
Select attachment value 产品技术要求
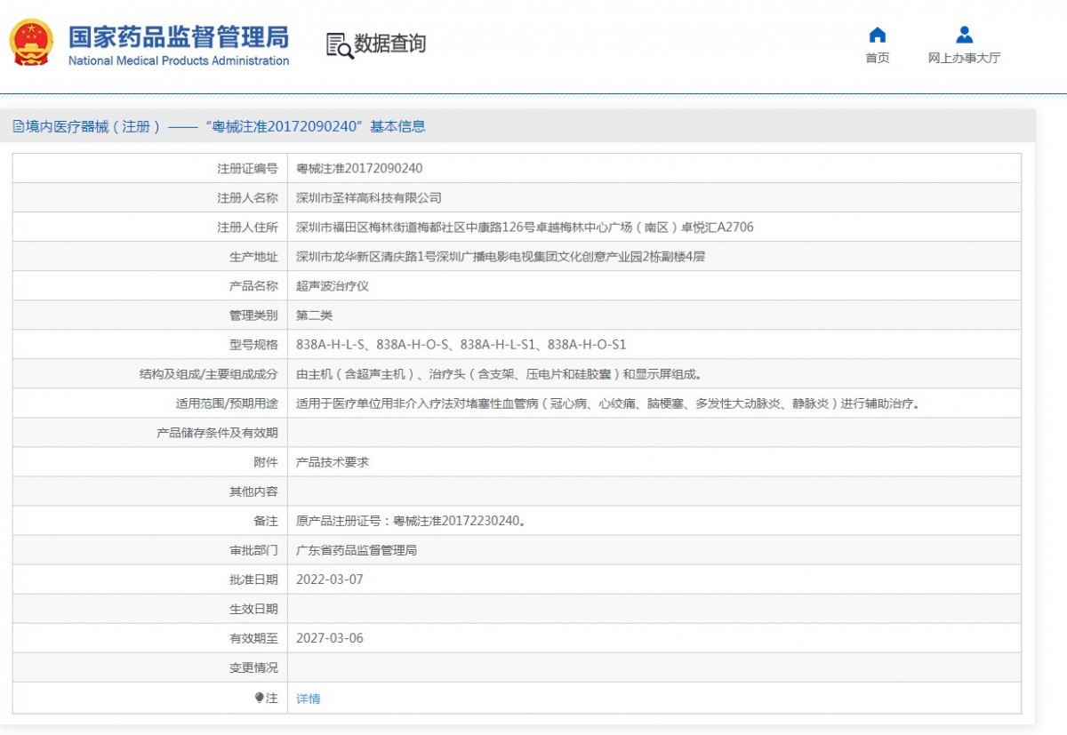pos(333,462)
